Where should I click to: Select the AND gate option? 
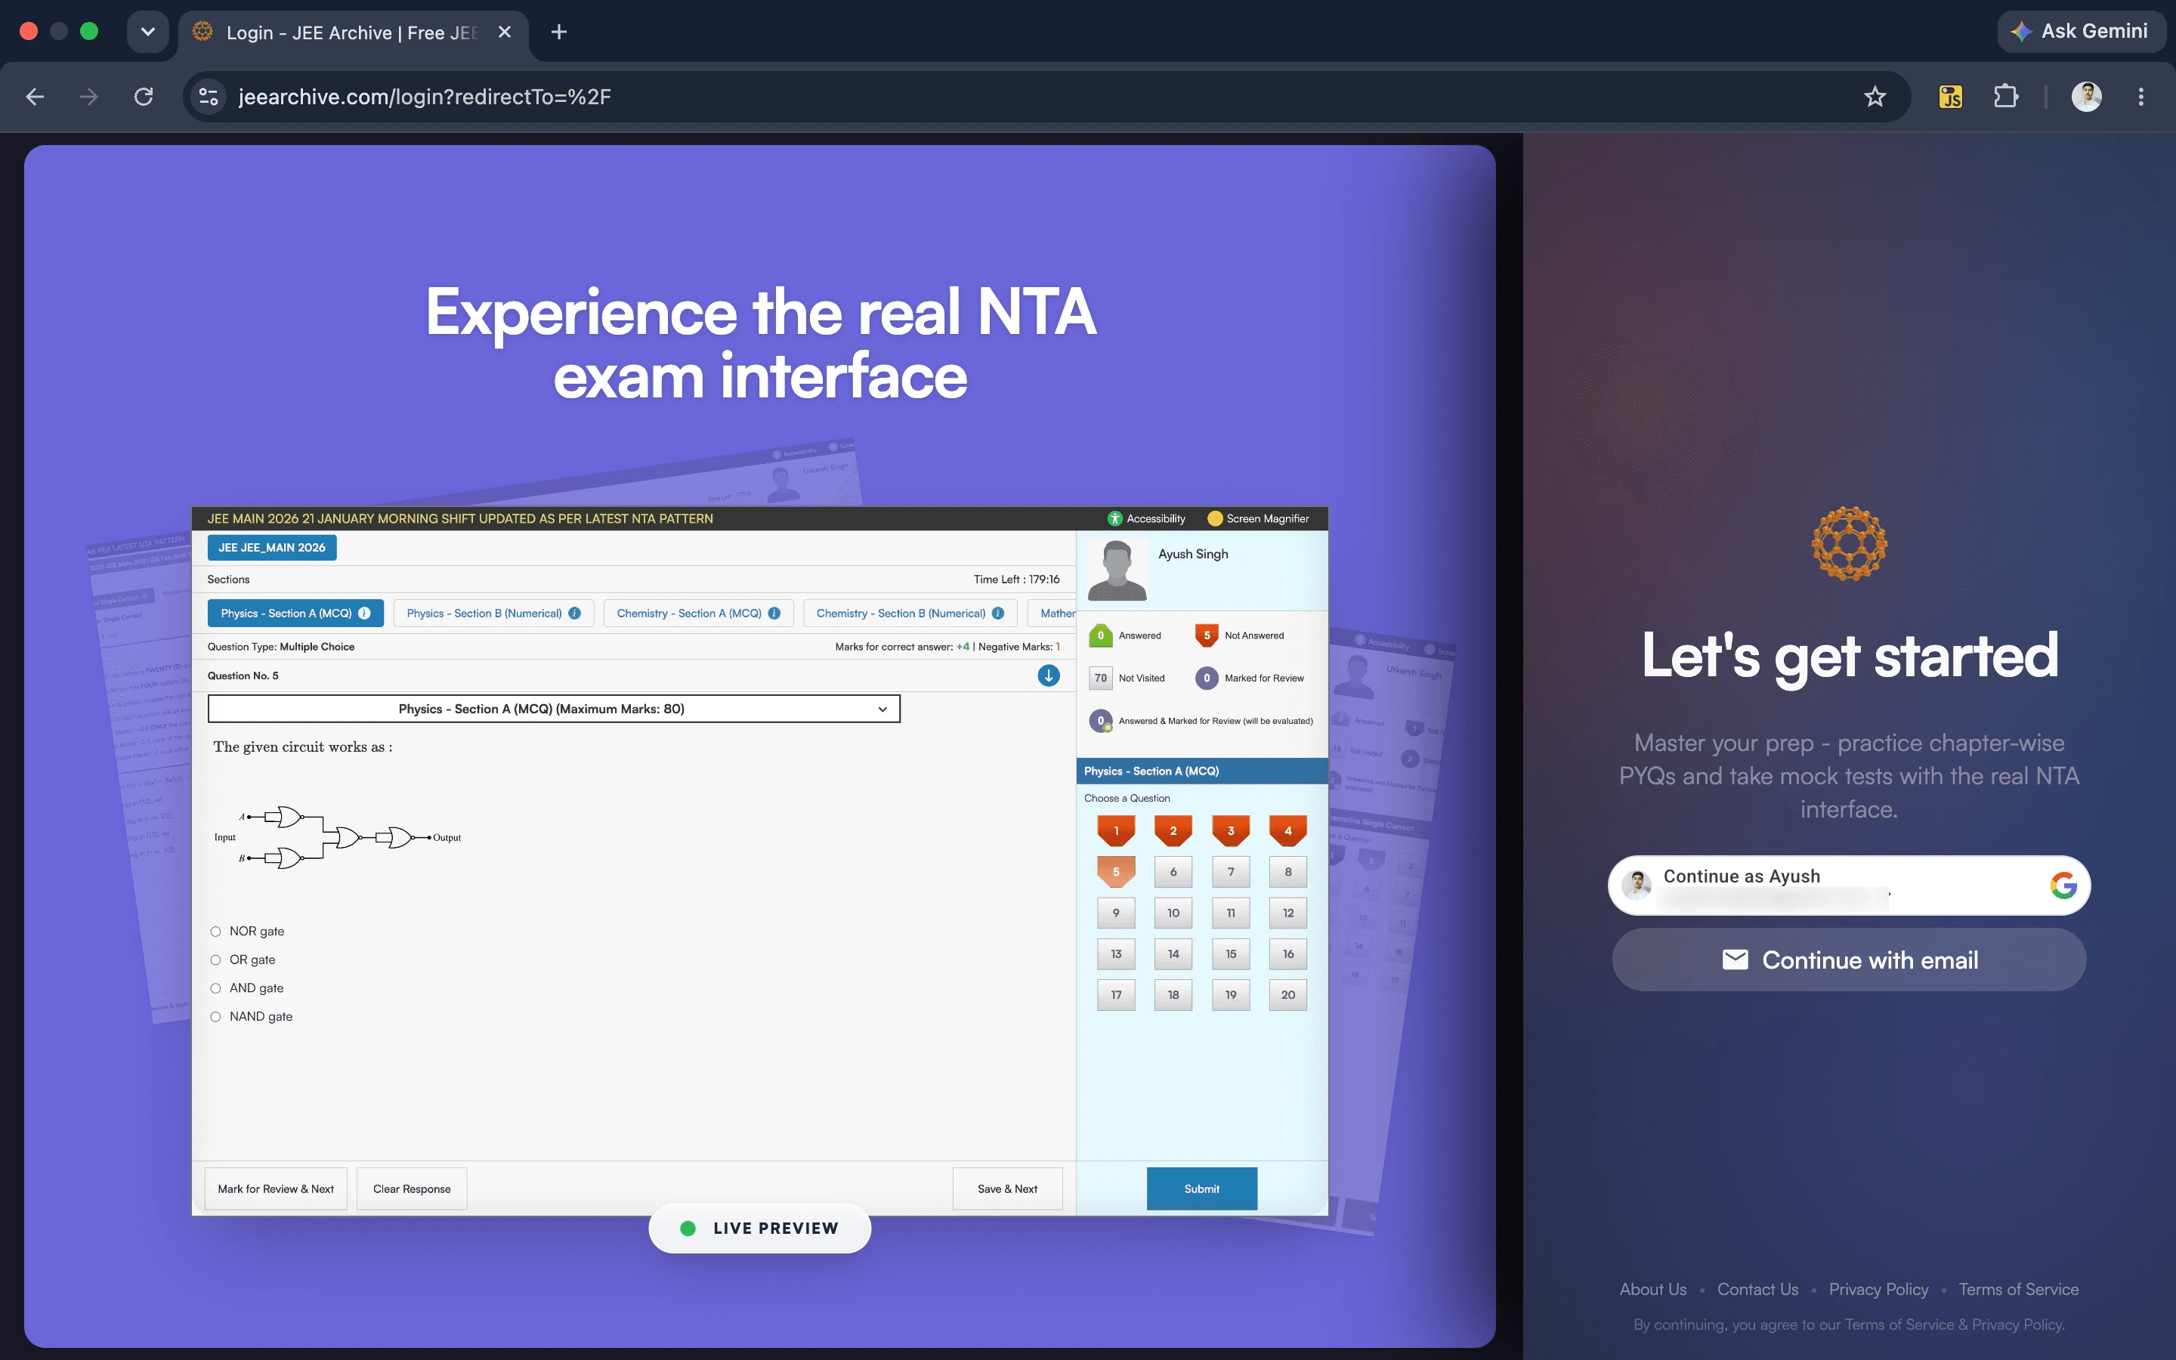pos(216,988)
